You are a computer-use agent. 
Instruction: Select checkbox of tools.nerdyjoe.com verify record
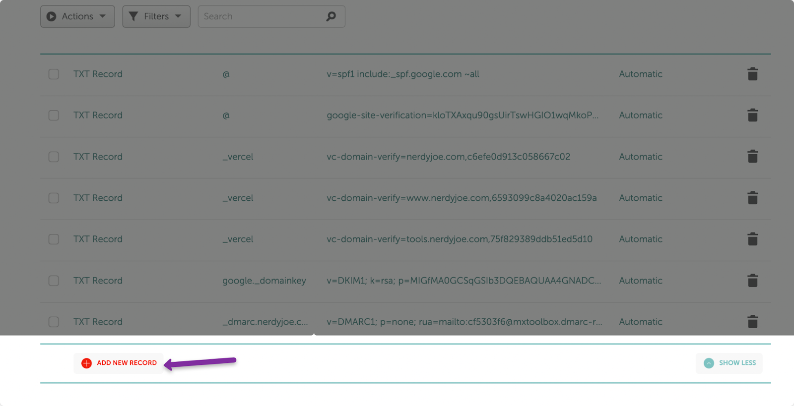pyautogui.click(x=54, y=239)
